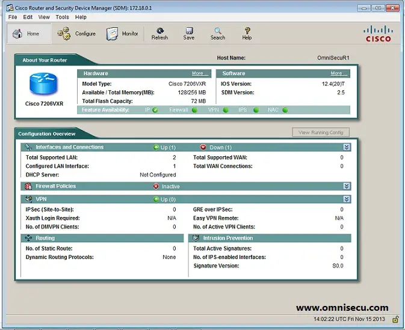Click the Interfaces and Connections icon
405x330 pixels.
click(28, 147)
